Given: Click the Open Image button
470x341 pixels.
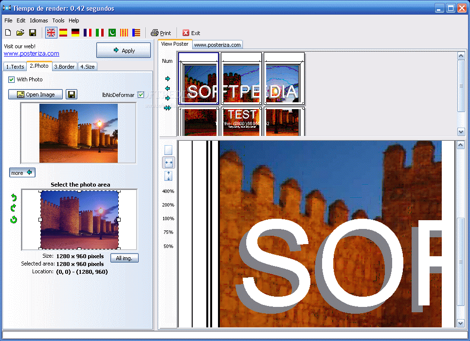Looking at the screenshot, I should [x=36, y=95].
